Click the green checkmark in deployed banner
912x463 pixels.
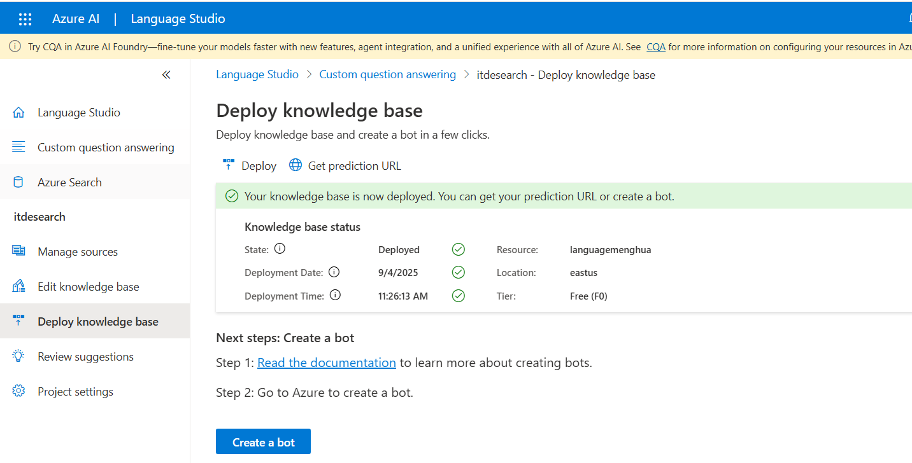click(x=232, y=197)
